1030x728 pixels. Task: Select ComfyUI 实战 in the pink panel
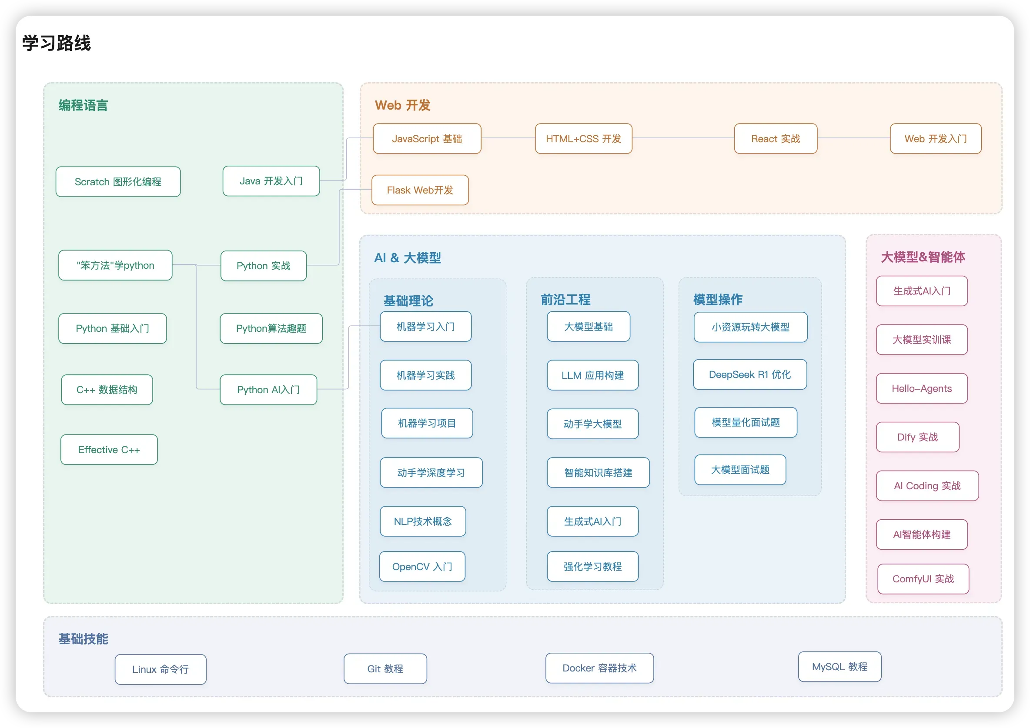tap(923, 579)
